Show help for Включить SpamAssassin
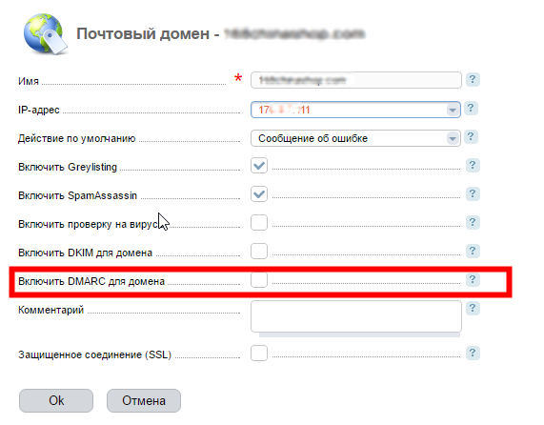This screenshot has width=544, height=425. [473, 194]
